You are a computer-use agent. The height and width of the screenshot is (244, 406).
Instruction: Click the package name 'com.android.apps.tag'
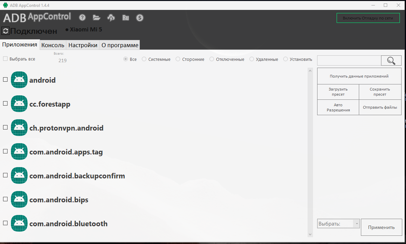pyautogui.click(x=66, y=152)
